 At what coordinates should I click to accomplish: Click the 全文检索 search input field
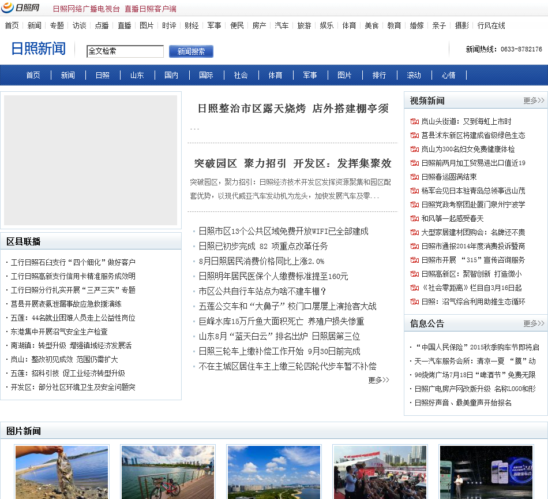coord(125,51)
